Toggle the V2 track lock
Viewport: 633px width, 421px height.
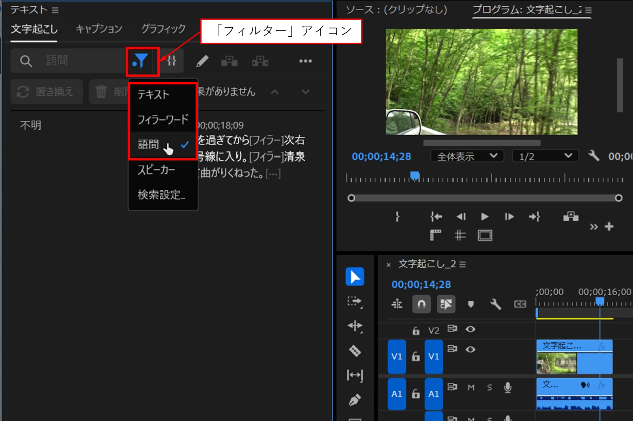(x=416, y=330)
